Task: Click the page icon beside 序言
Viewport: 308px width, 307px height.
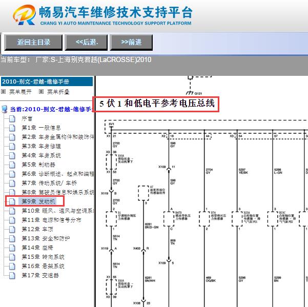Action: (12, 118)
